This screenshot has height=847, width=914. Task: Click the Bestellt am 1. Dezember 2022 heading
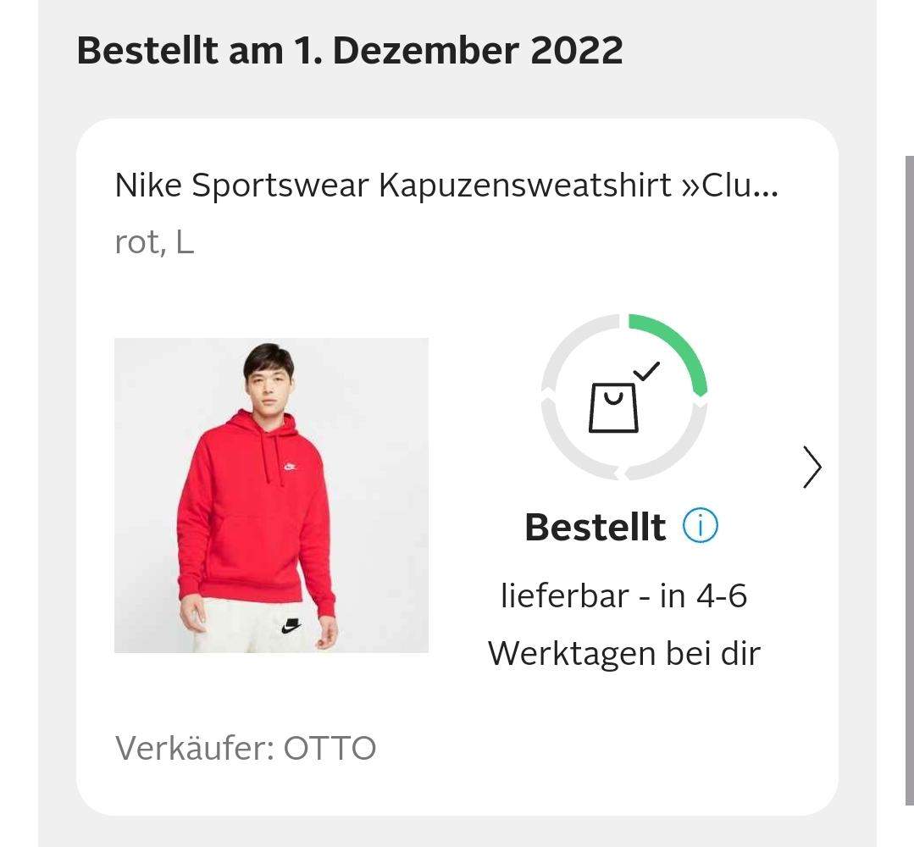(x=349, y=51)
